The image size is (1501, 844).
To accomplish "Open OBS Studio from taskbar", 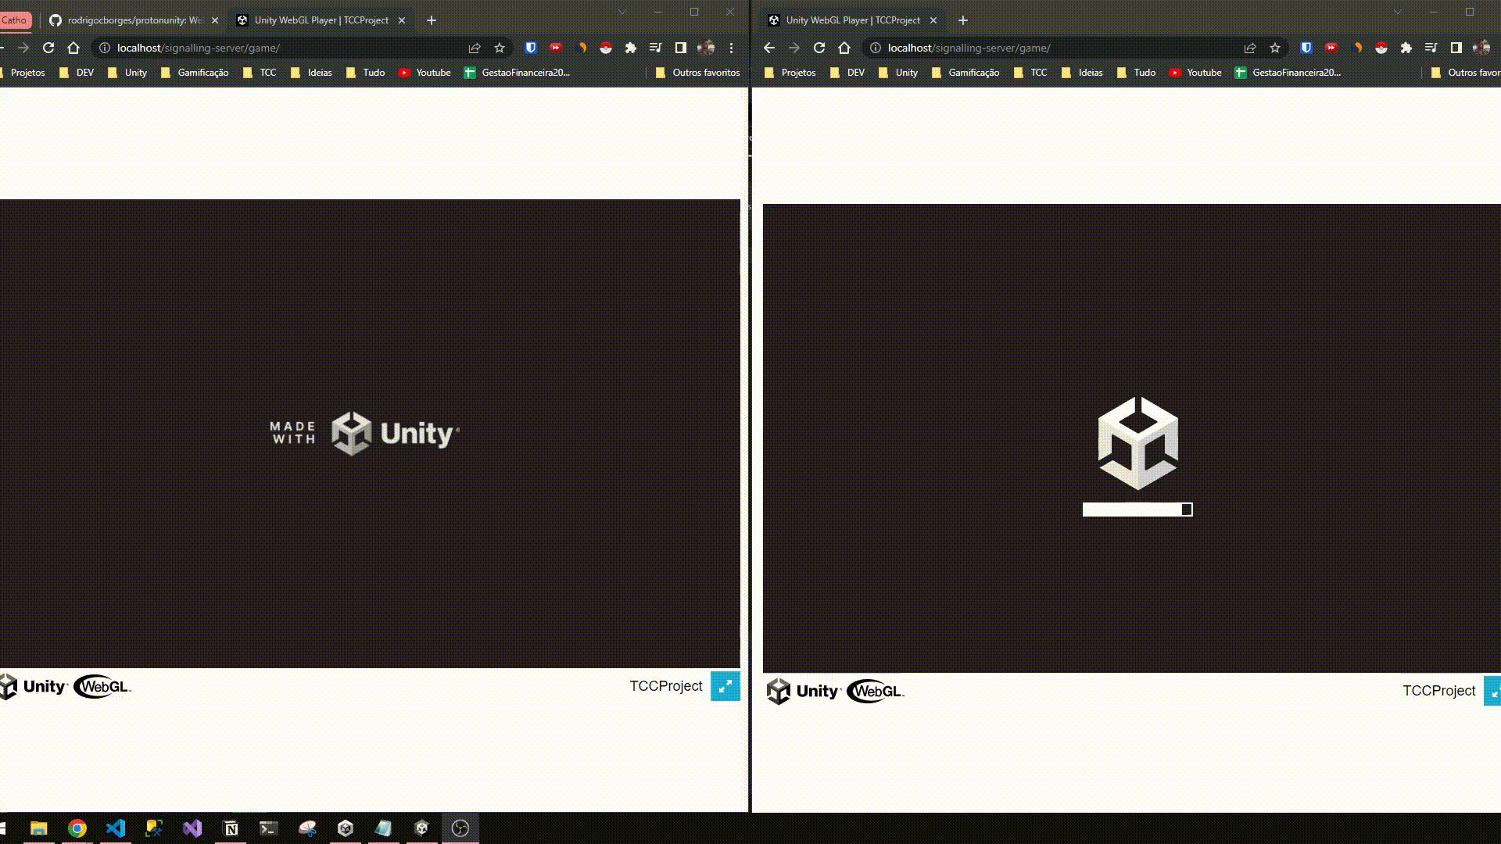I will pos(460,828).
